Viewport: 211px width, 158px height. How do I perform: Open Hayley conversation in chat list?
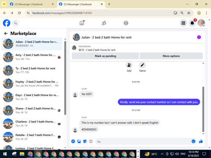tap(32, 83)
